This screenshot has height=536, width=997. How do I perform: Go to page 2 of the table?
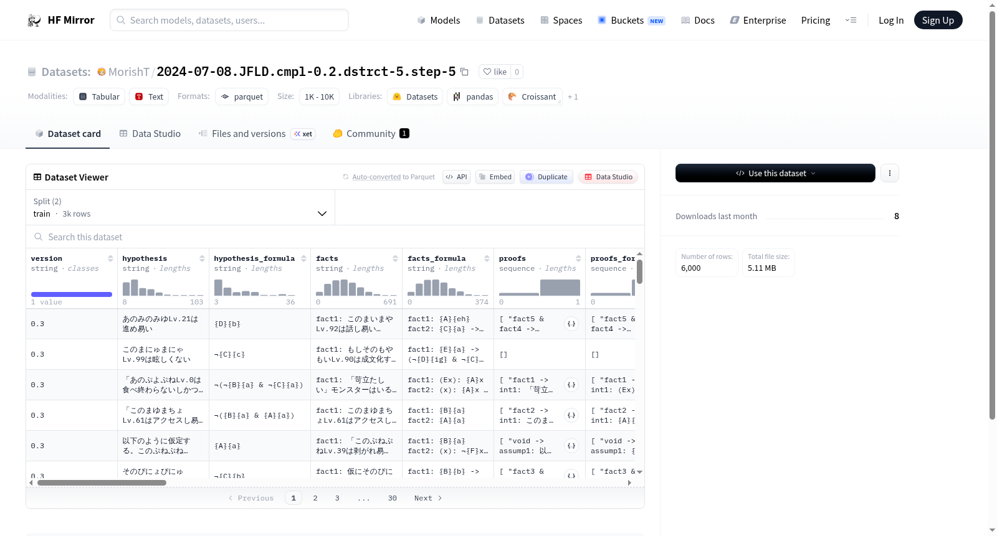pyautogui.click(x=315, y=498)
